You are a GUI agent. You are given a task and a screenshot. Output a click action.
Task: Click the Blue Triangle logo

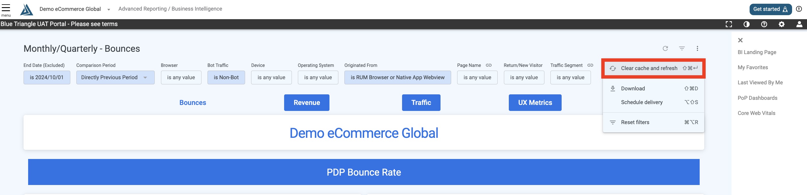27,9
